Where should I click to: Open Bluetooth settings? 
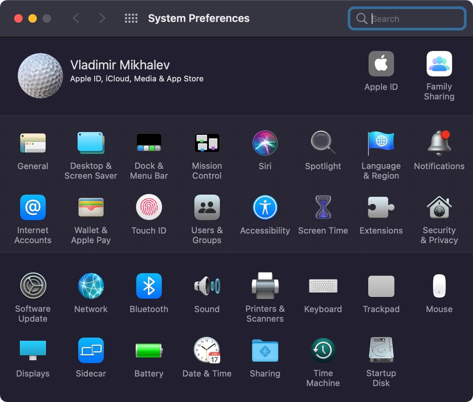click(149, 286)
